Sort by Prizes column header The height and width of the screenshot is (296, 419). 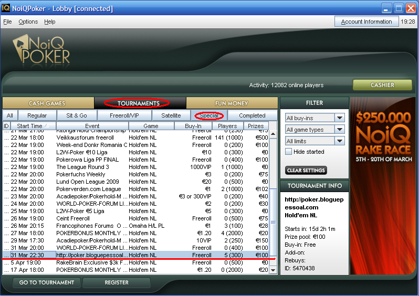pos(256,126)
